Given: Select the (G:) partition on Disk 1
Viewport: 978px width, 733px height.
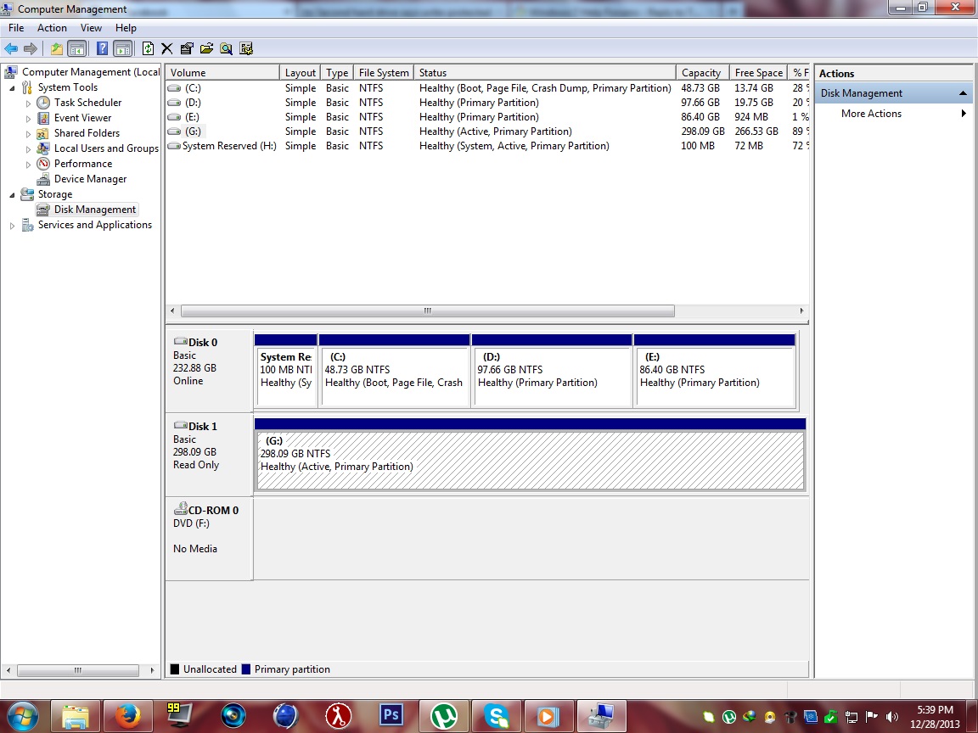Looking at the screenshot, I should (530, 460).
